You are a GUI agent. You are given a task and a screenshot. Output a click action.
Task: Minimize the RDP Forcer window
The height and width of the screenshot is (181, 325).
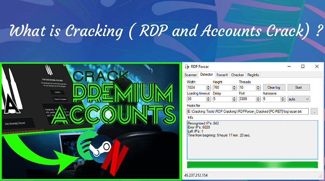289,67
